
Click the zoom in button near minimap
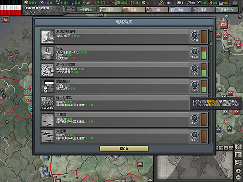[x=238, y=171]
